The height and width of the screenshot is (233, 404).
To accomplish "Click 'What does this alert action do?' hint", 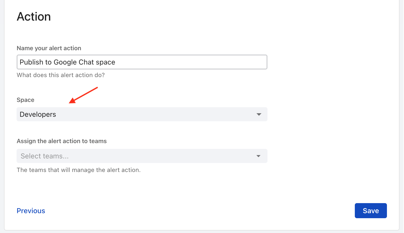I will point(61,75).
